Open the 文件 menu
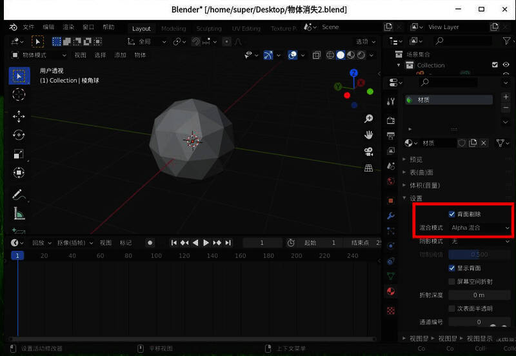516x356 pixels. pos(28,28)
